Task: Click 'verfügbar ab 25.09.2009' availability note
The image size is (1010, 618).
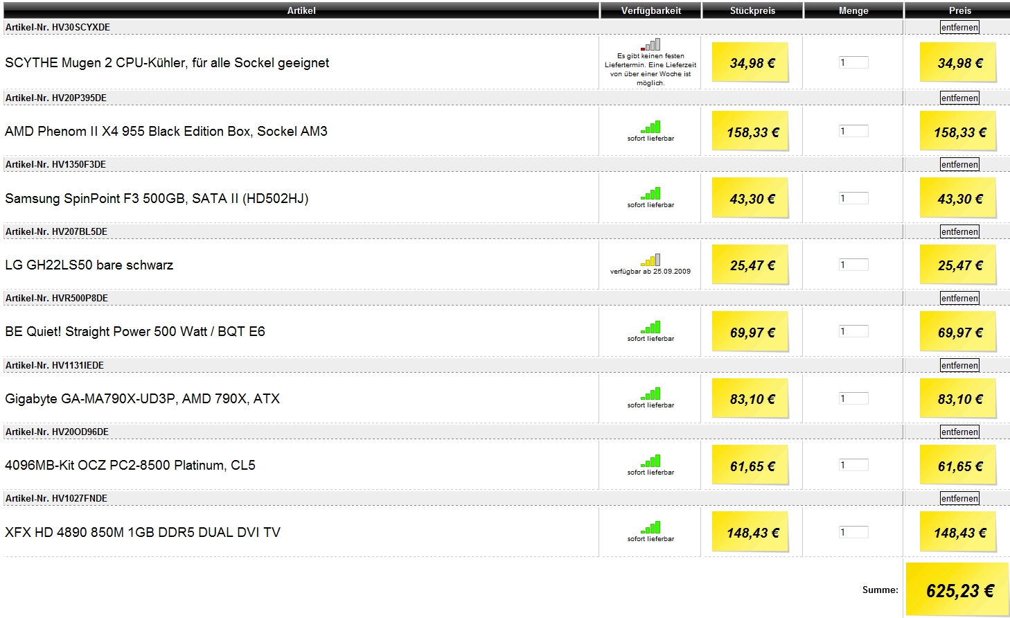Action: point(650,272)
